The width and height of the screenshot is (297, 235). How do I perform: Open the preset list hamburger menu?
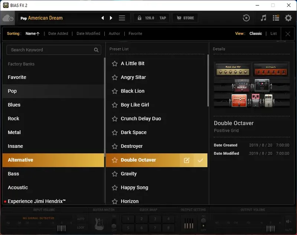(x=122, y=18)
